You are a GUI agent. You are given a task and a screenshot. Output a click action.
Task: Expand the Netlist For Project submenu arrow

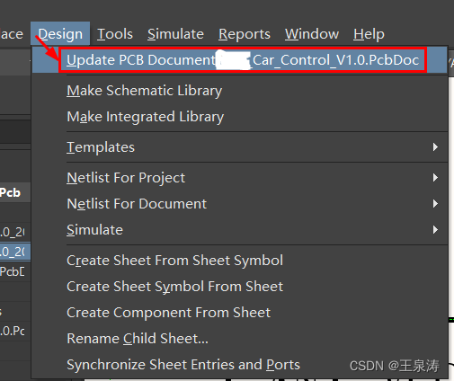click(x=435, y=178)
